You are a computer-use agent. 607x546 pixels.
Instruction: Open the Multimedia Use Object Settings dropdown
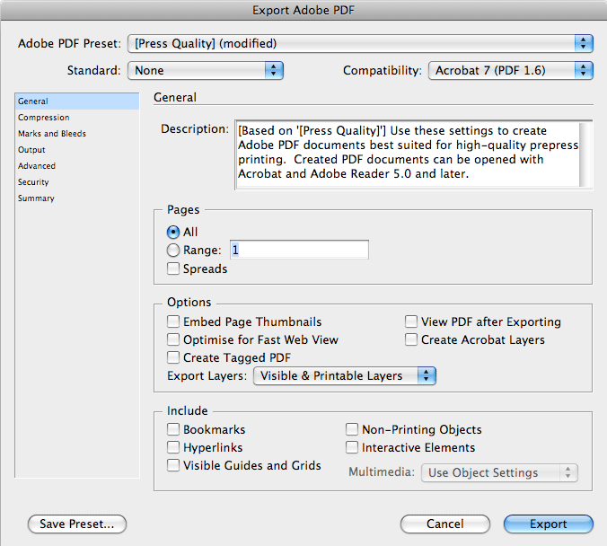tap(499, 472)
